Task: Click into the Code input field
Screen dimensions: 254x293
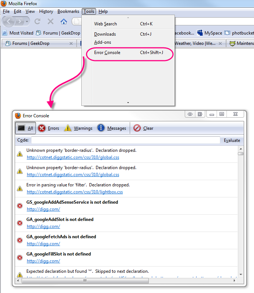Action: [125, 140]
